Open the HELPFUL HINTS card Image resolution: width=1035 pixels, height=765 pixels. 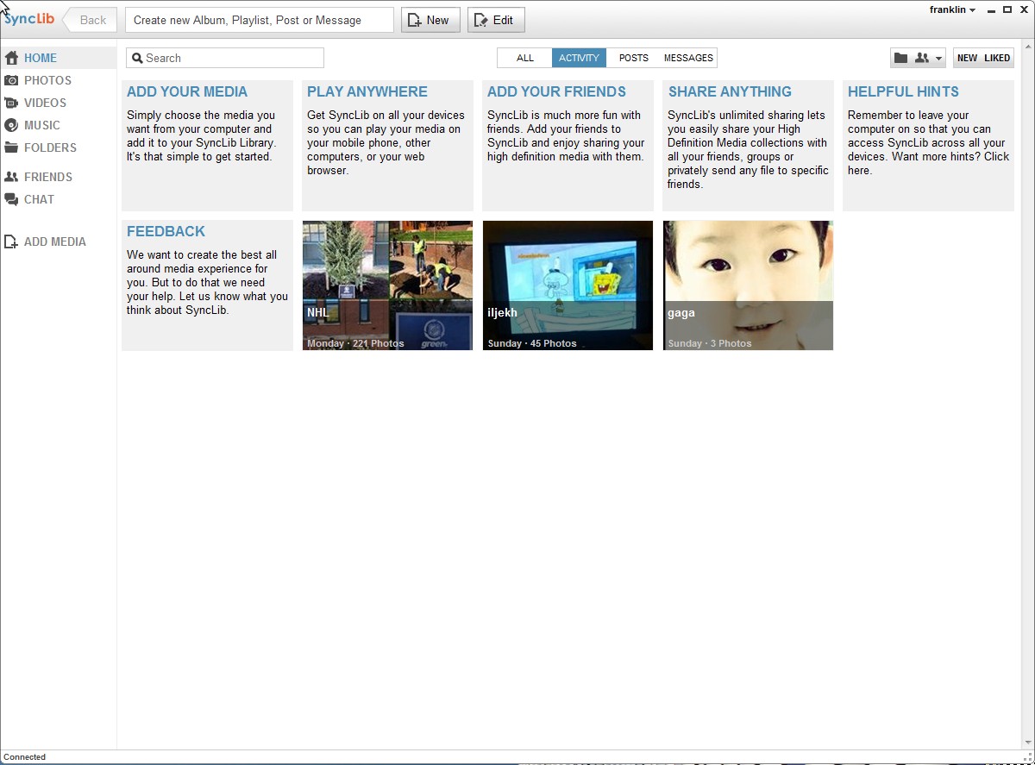[928, 146]
